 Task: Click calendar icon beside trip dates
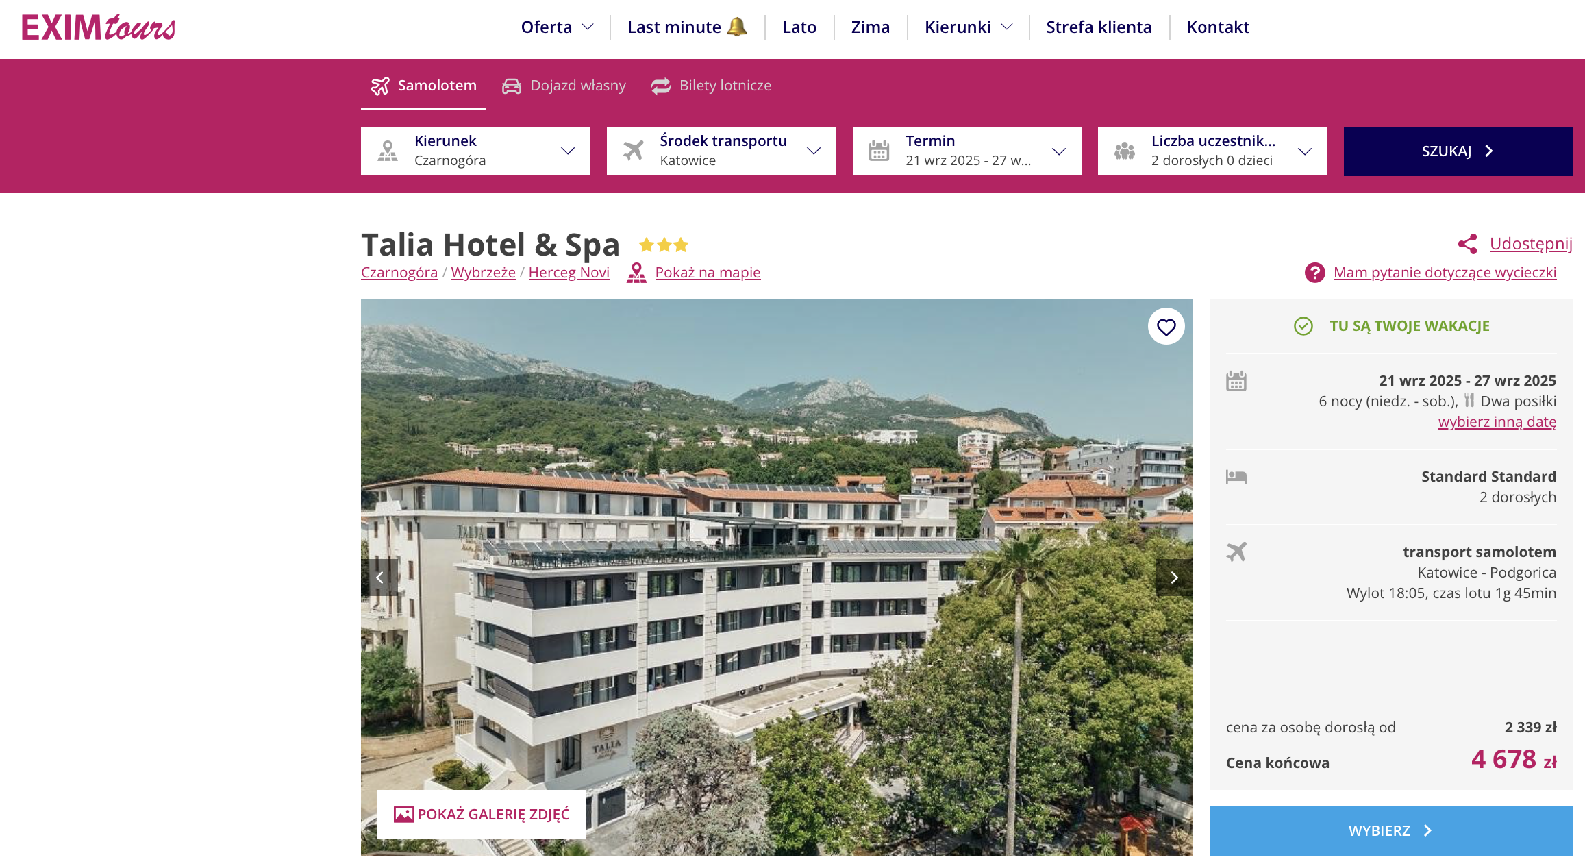tap(1236, 381)
